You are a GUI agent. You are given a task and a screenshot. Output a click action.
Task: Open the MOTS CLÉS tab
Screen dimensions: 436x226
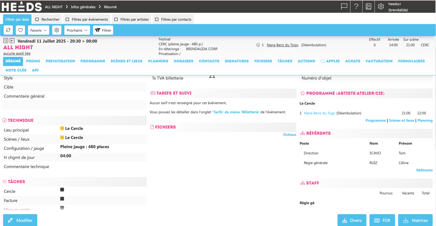coord(16,70)
